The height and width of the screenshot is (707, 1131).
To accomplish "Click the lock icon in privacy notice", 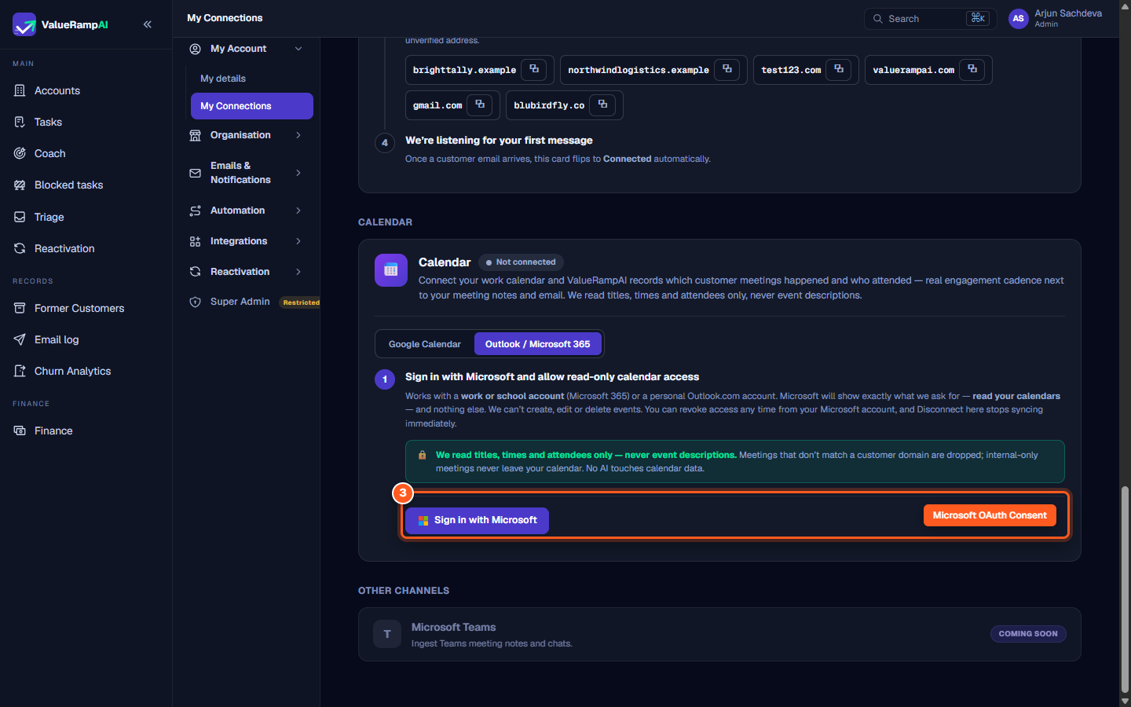I will click(422, 455).
